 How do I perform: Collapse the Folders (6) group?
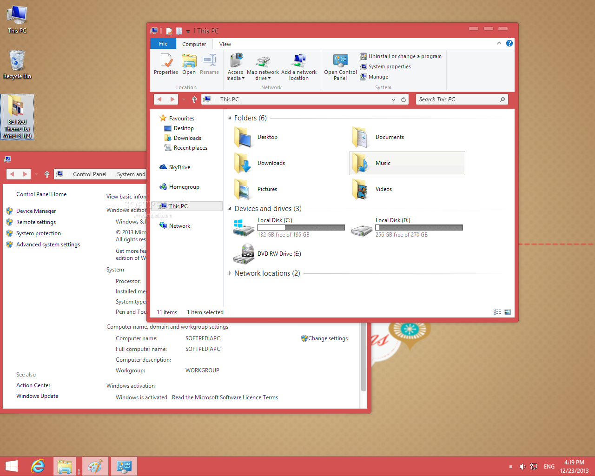coord(230,118)
